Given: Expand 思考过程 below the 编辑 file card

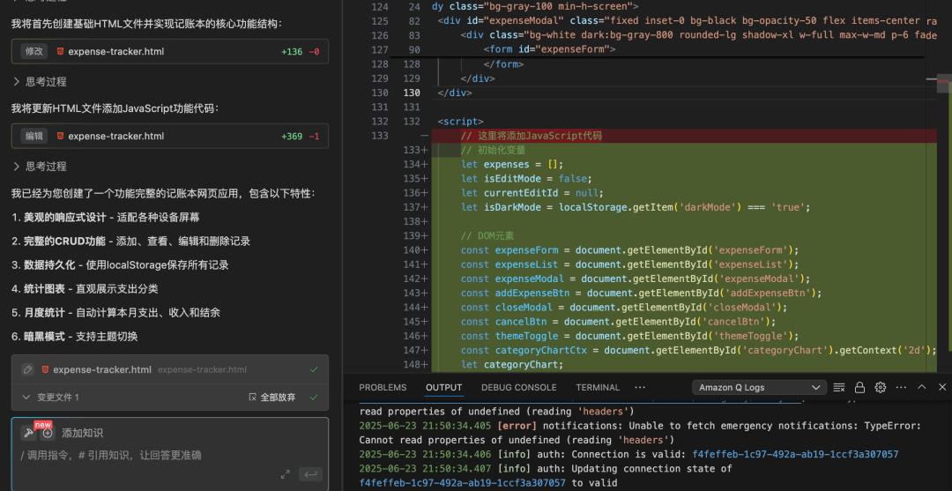Looking at the screenshot, I should coord(40,167).
